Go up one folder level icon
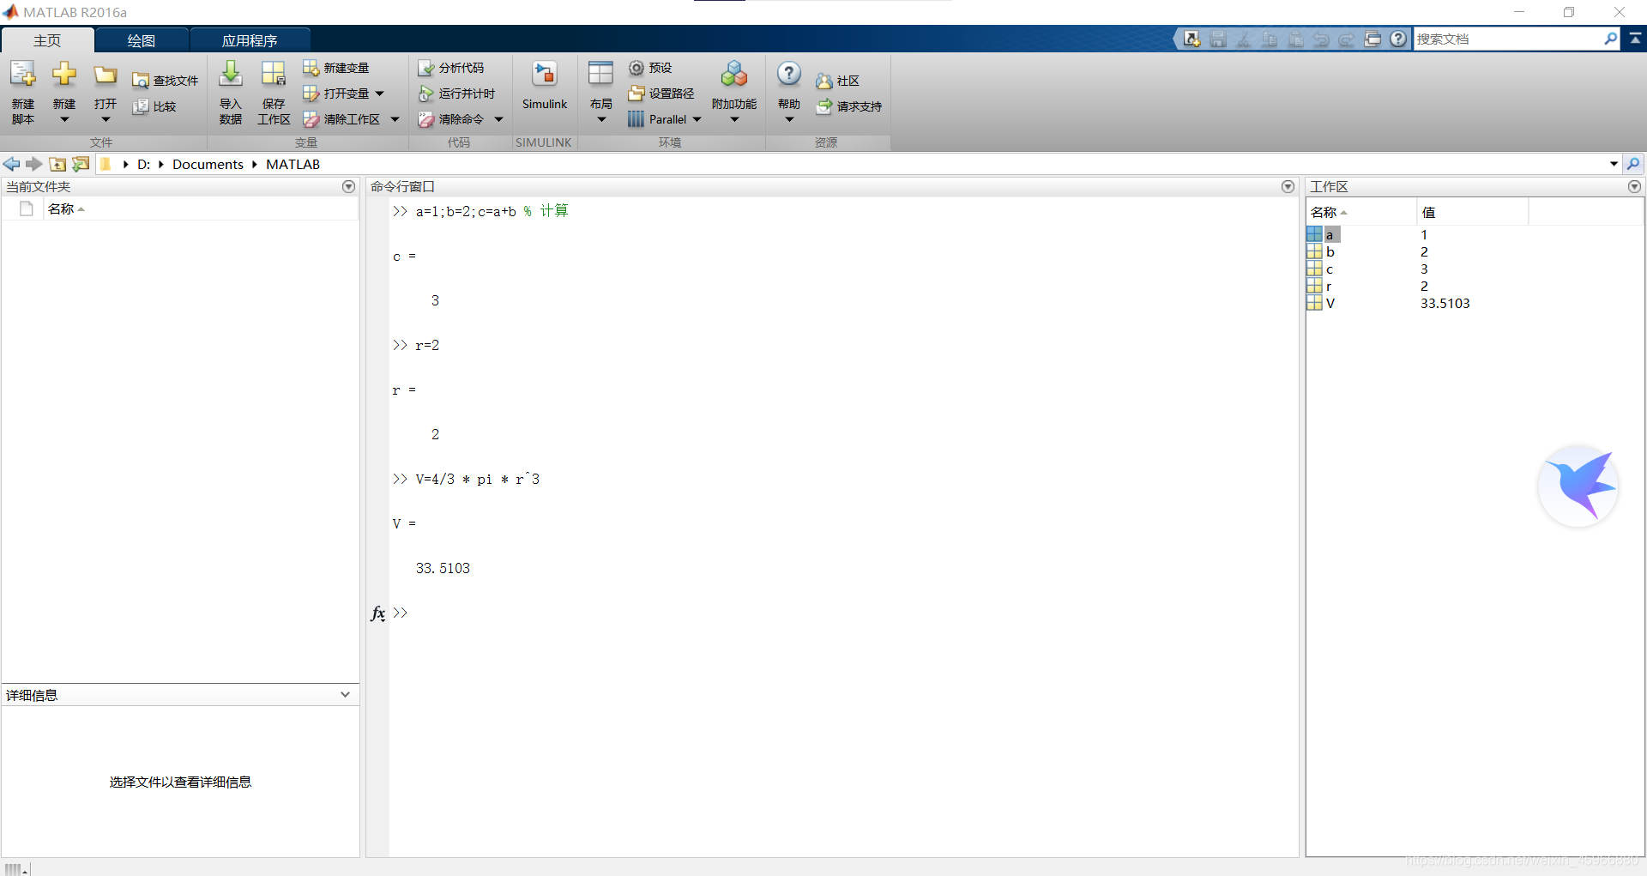 (x=57, y=164)
